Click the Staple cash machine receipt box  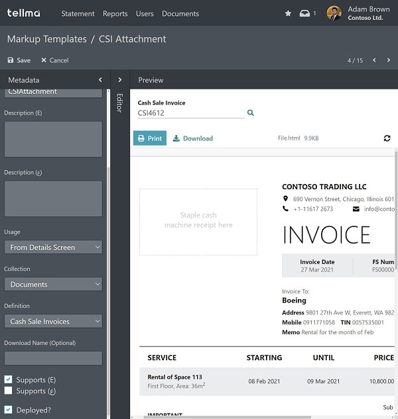(198, 222)
